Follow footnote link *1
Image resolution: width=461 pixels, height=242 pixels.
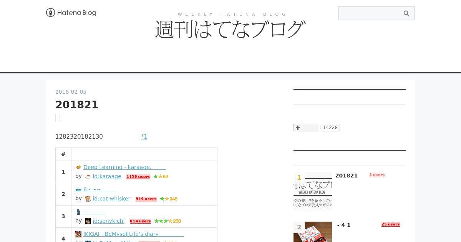pos(144,136)
